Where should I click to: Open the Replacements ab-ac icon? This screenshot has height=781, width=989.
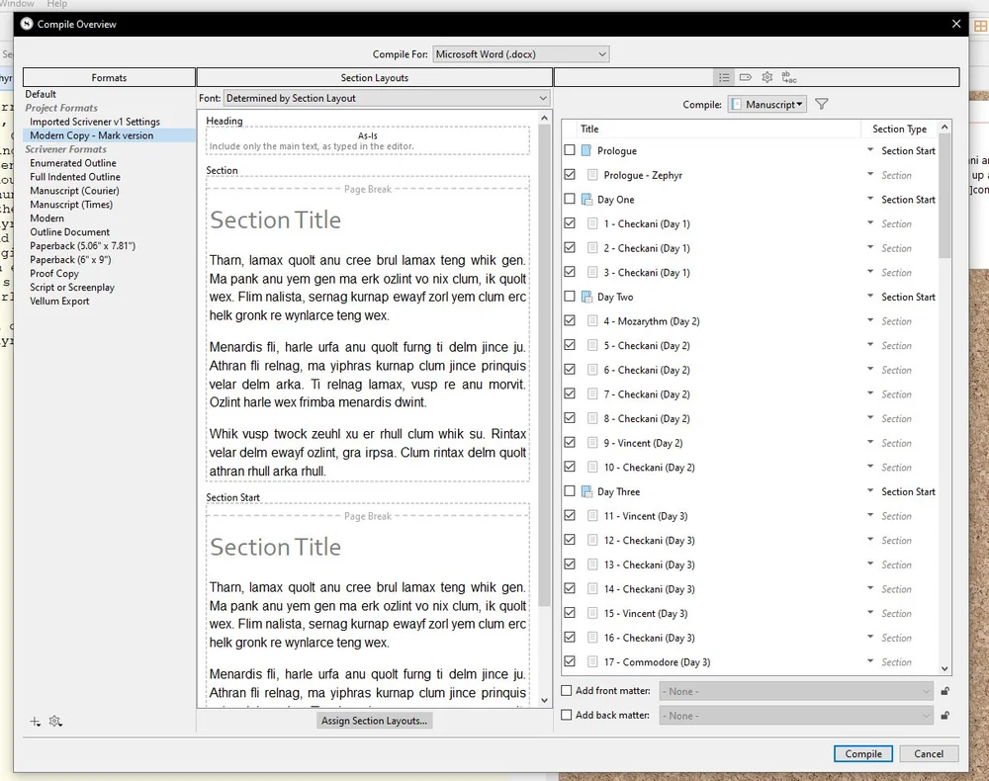(789, 77)
